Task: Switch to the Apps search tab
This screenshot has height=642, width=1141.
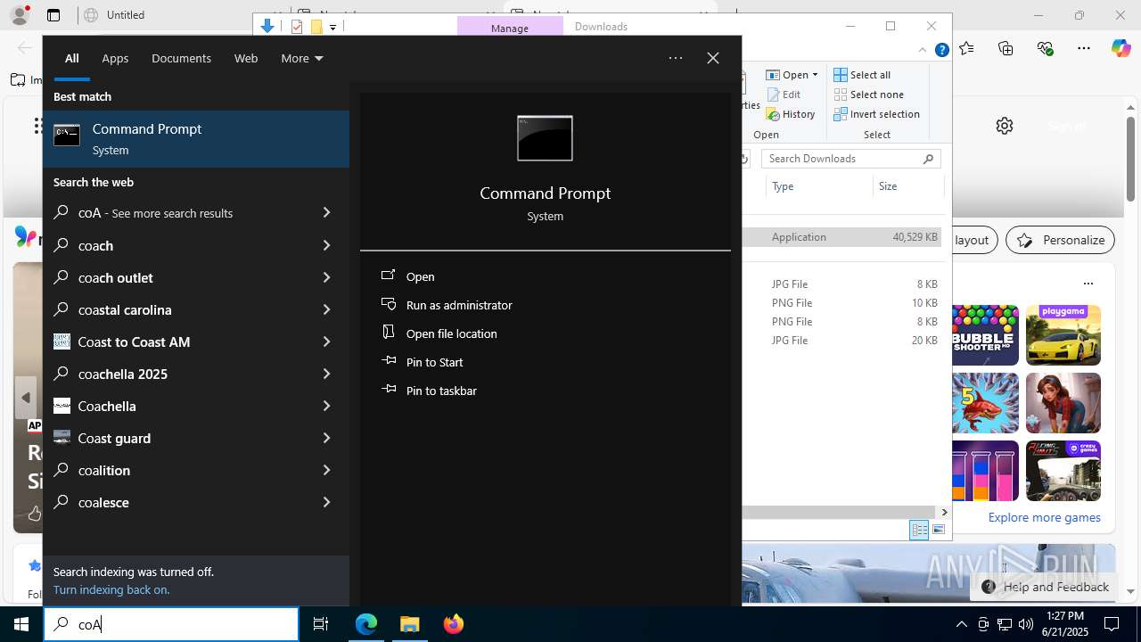Action: pyautogui.click(x=115, y=58)
